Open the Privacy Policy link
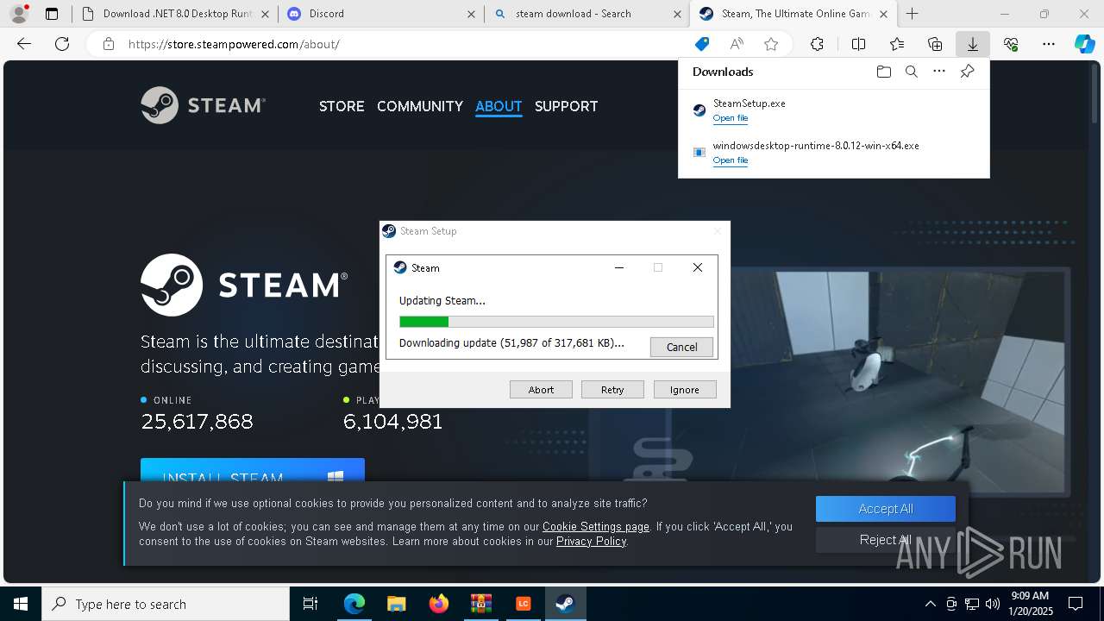Image resolution: width=1104 pixels, height=621 pixels. point(591,542)
